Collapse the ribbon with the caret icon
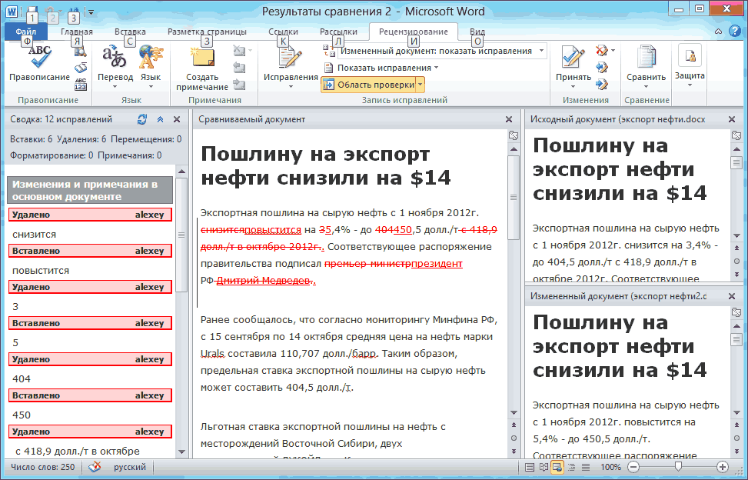 (x=719, y=32)
